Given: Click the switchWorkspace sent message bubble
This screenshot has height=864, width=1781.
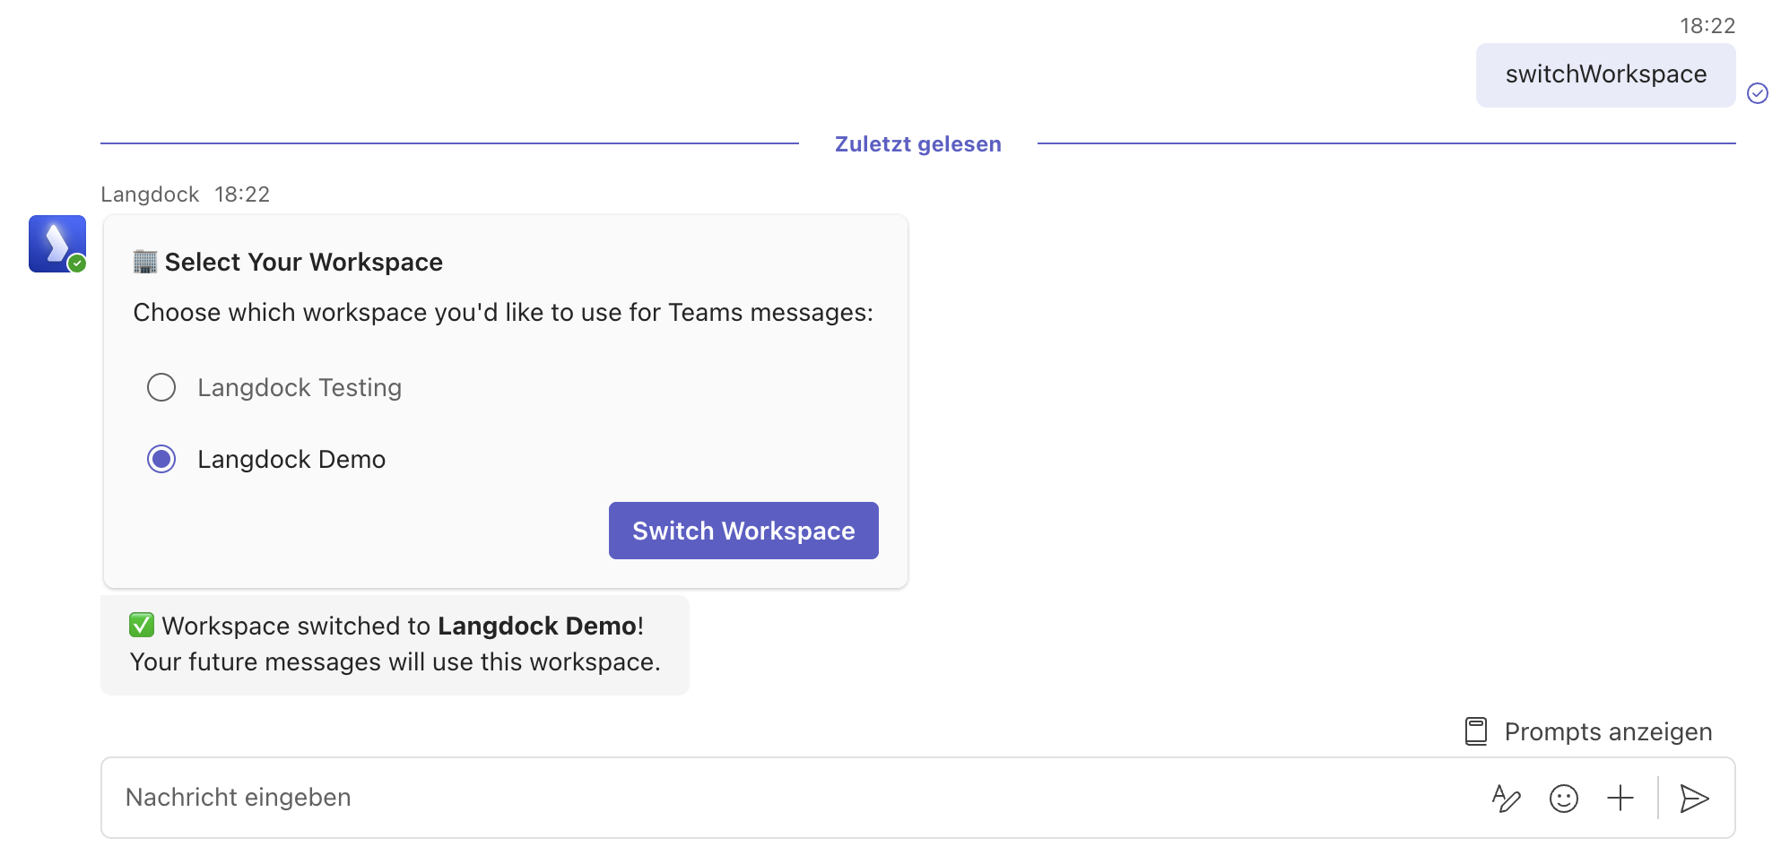Looking at the screenshot, I should pos(1605,74).
